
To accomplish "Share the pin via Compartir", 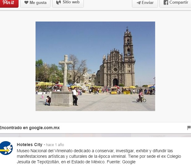I will point(178,3).
